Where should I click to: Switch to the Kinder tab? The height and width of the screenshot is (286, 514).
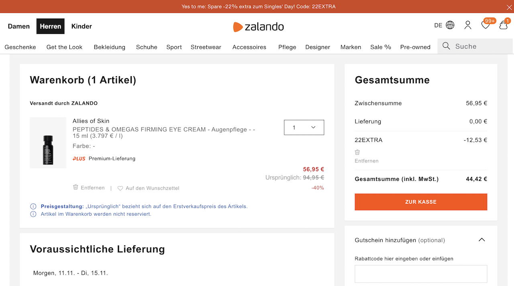coord(82,26)
